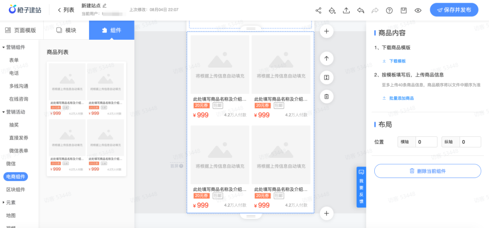Image resolution: width=489 pixels, height=228 pixels.
Task: Click the save disk icon
Action: click(x=403, y=10)
